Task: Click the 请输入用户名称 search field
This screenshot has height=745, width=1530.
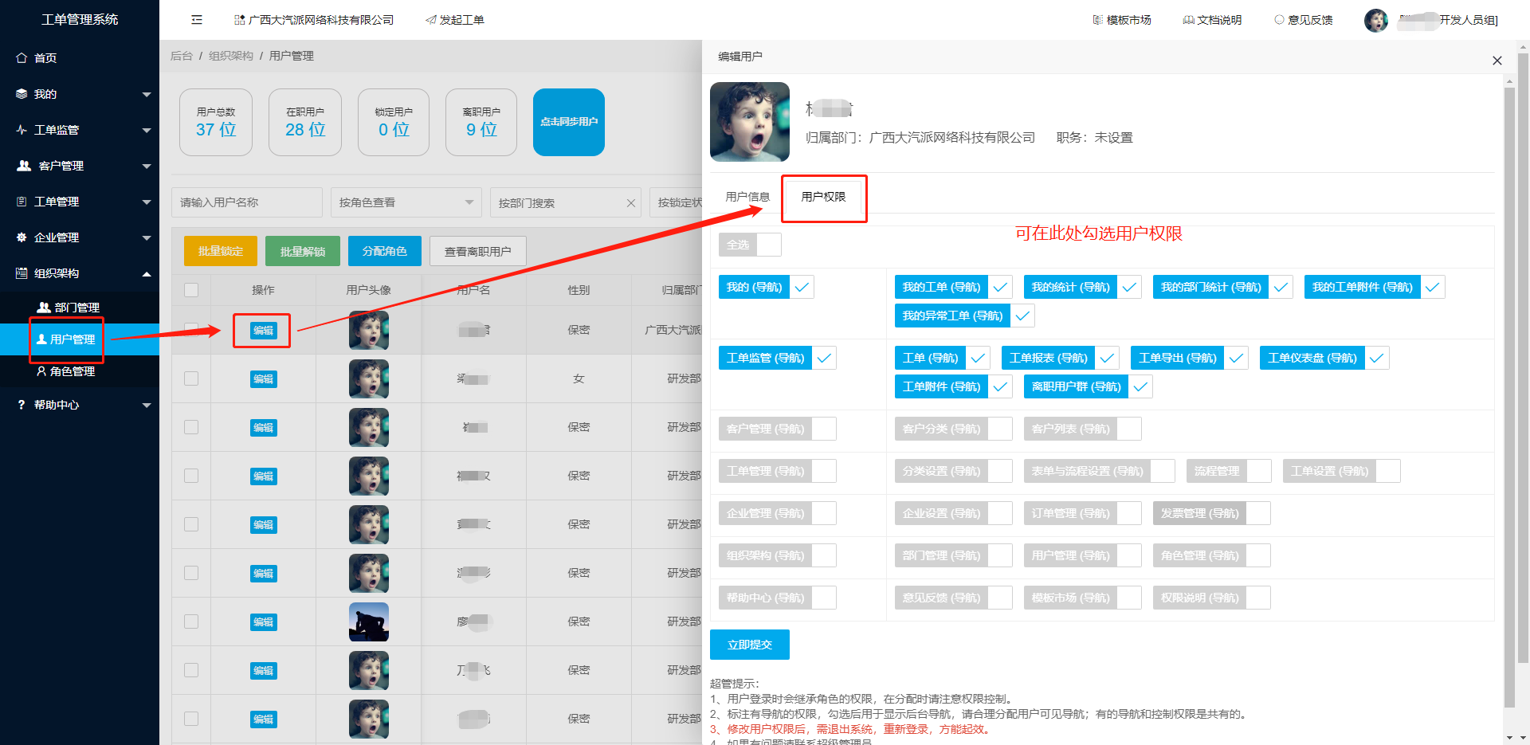Action: pos(247,202)
